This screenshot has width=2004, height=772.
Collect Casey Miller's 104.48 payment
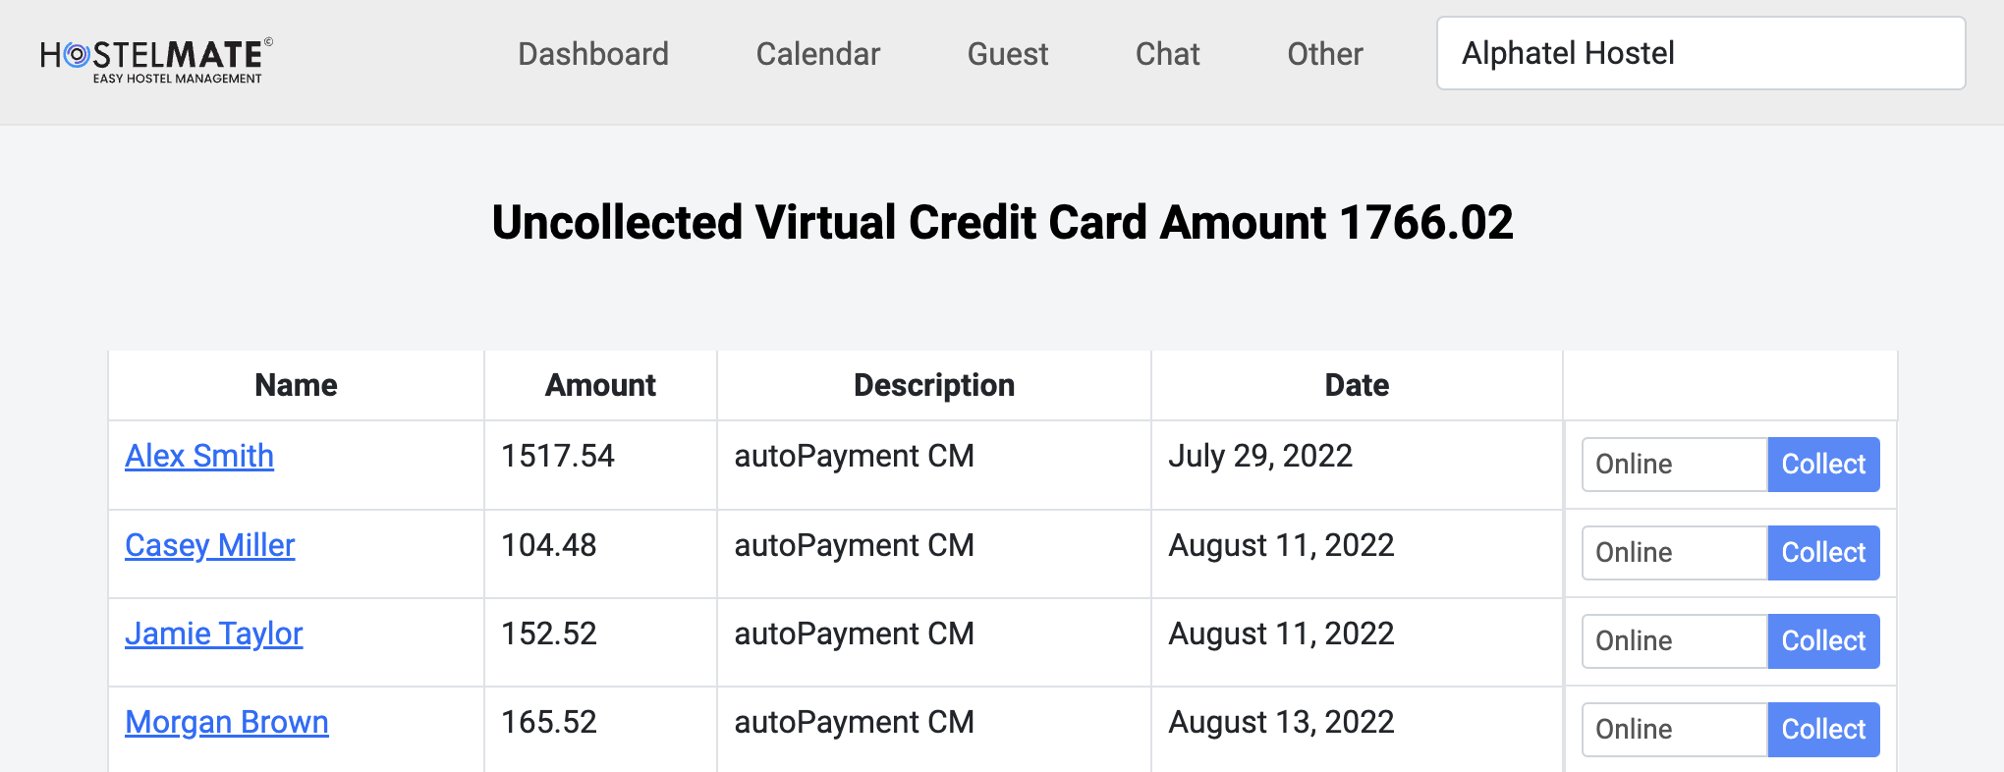pos(1823,553)
